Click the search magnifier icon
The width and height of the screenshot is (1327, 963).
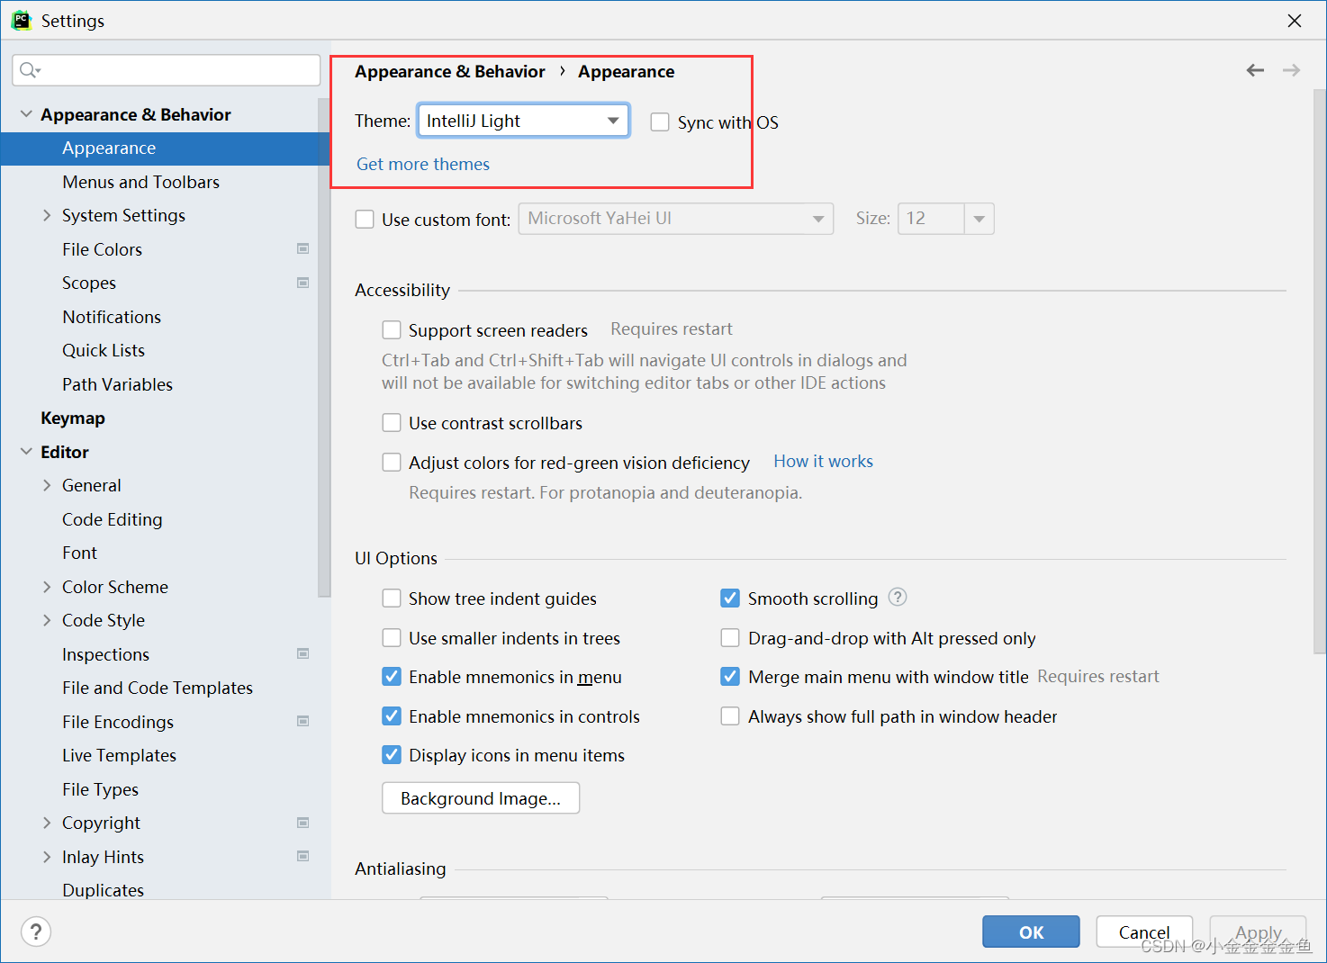(30, 70)
